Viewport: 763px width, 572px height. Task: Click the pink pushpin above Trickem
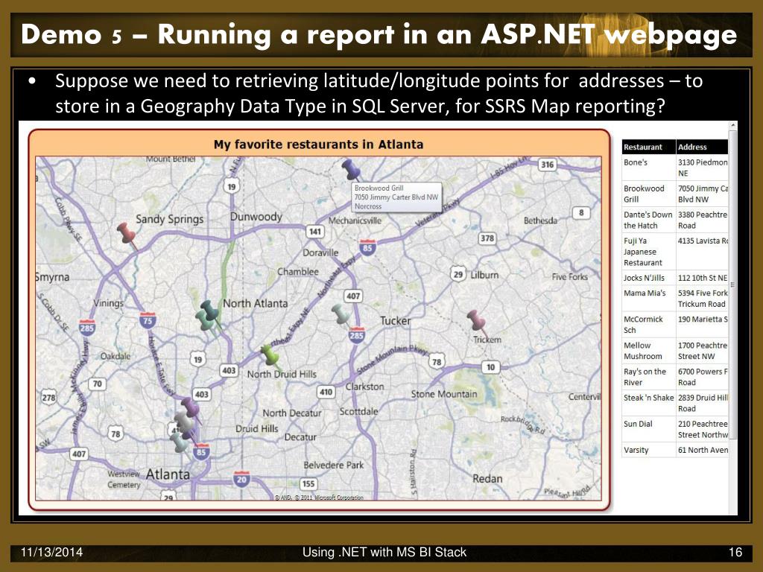[x=475, y=320]
